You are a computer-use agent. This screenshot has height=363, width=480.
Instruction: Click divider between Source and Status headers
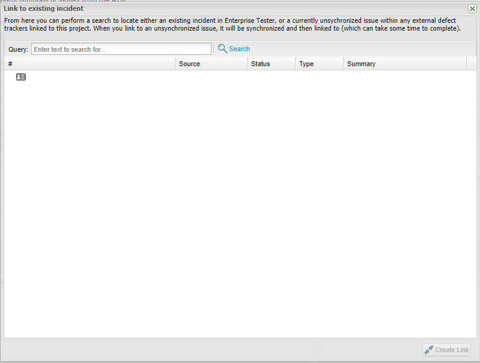248,64
